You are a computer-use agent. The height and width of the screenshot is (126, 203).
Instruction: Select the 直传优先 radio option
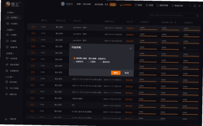click(101, 62)
